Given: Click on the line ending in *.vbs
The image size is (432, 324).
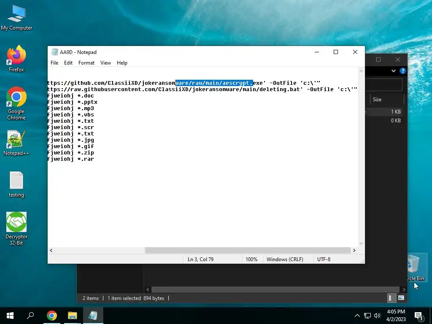Looking at the screenshot, I should (x=71, y=115).
